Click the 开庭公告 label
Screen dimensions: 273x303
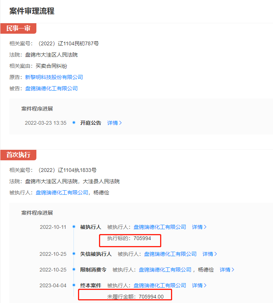[91, 123]
